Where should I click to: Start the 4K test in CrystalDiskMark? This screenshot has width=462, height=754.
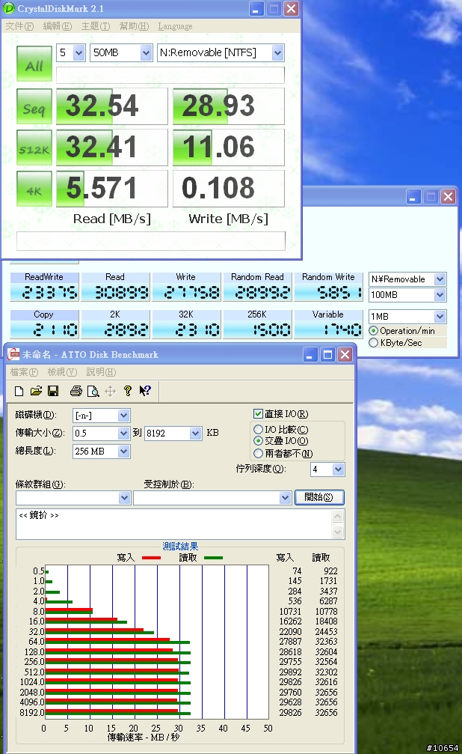pos(34,189)
